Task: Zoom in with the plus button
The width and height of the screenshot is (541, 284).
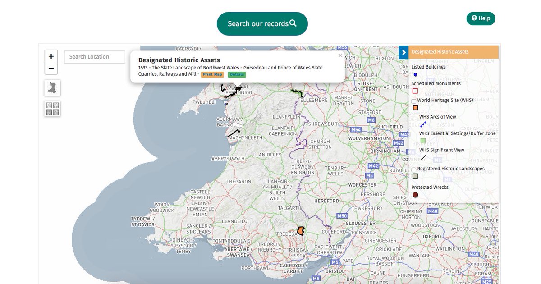Action: [x=51, y=56]
